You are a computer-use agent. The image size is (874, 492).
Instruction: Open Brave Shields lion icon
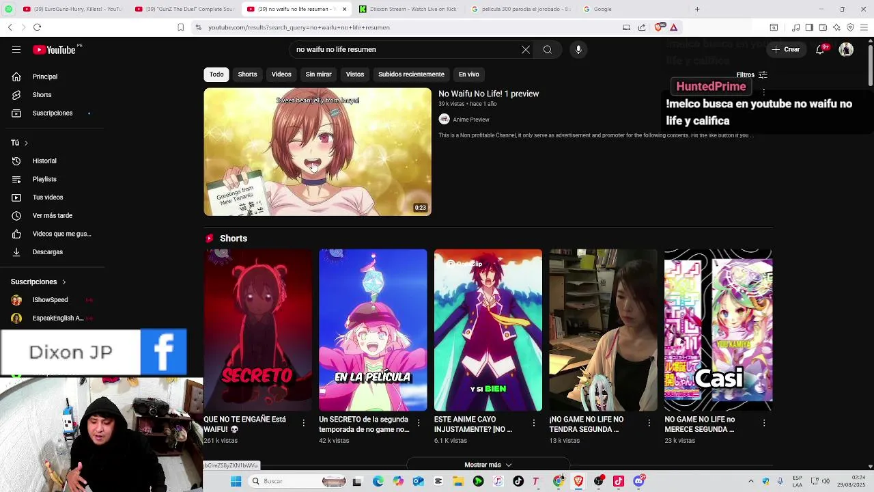pyautogui.click(x=658, y=27)
